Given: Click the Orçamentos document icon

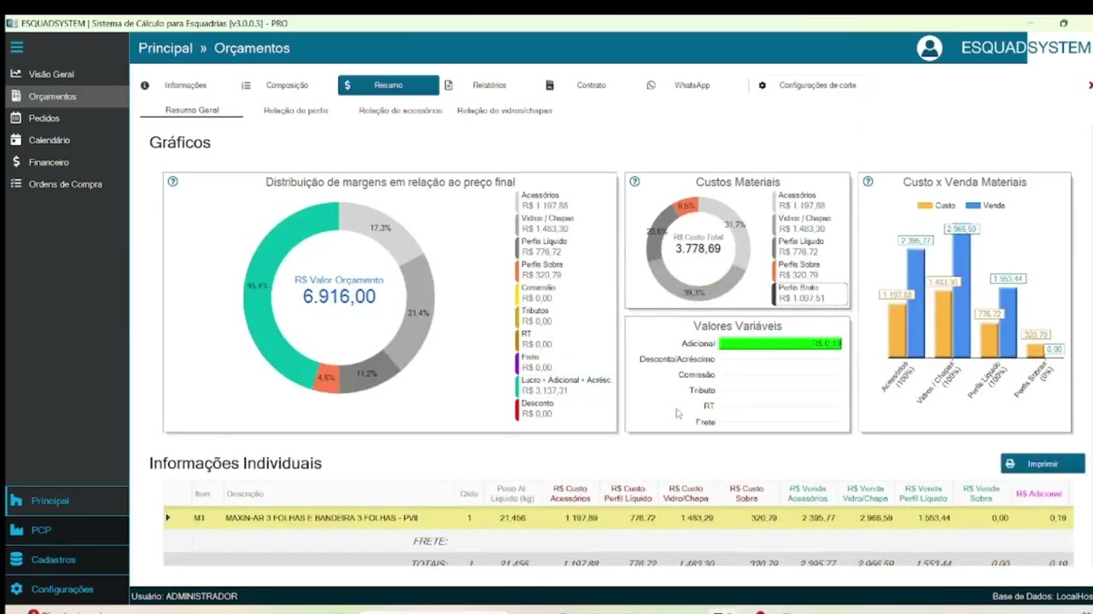Looking at the screenshot, I should coord(15,96).
